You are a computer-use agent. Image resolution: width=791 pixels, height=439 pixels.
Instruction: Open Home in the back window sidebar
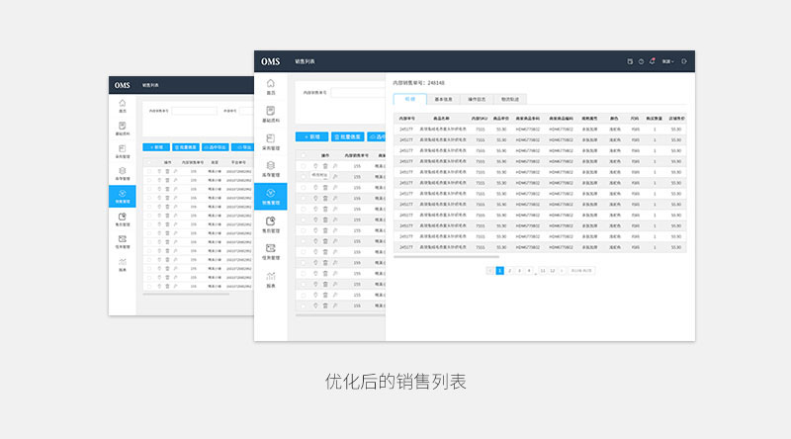[122, 106]
